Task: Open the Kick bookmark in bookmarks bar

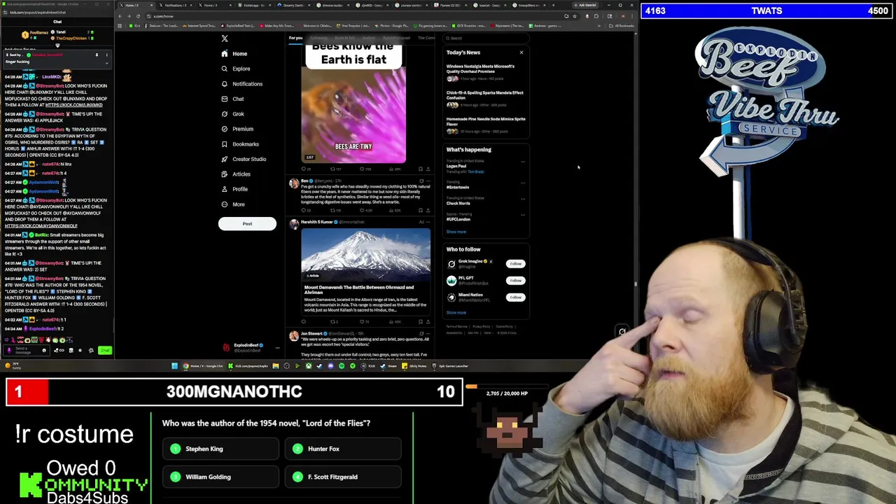Action: pyautogui.click(x=135, y=26)
